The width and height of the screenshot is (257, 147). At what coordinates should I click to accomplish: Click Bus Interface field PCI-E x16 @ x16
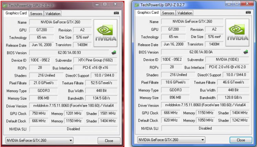pos(95,68)
